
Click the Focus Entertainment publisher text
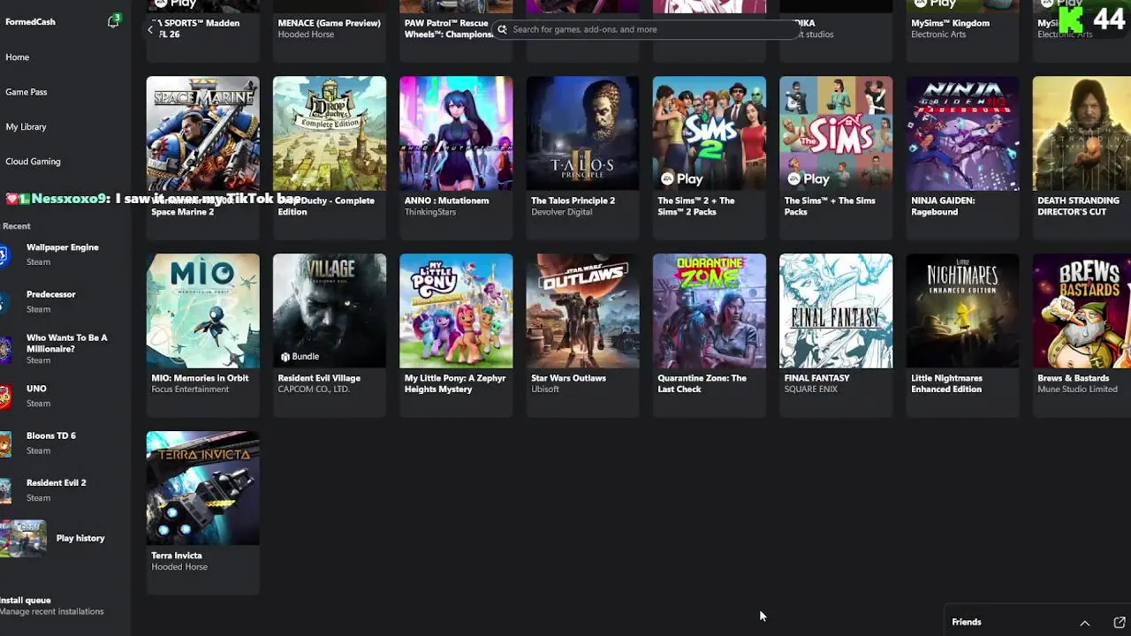point(190,390)
